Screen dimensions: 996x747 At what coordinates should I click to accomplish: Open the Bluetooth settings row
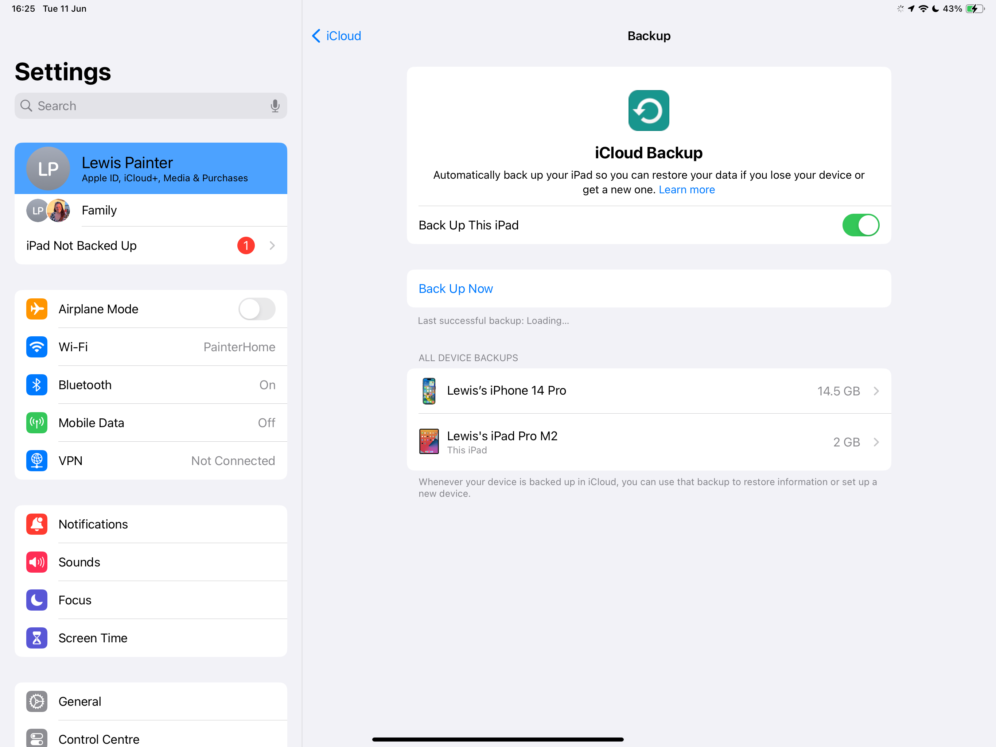coord(151,385)
